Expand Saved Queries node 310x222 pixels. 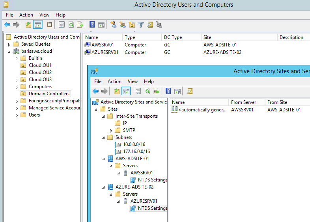[9, 44]
